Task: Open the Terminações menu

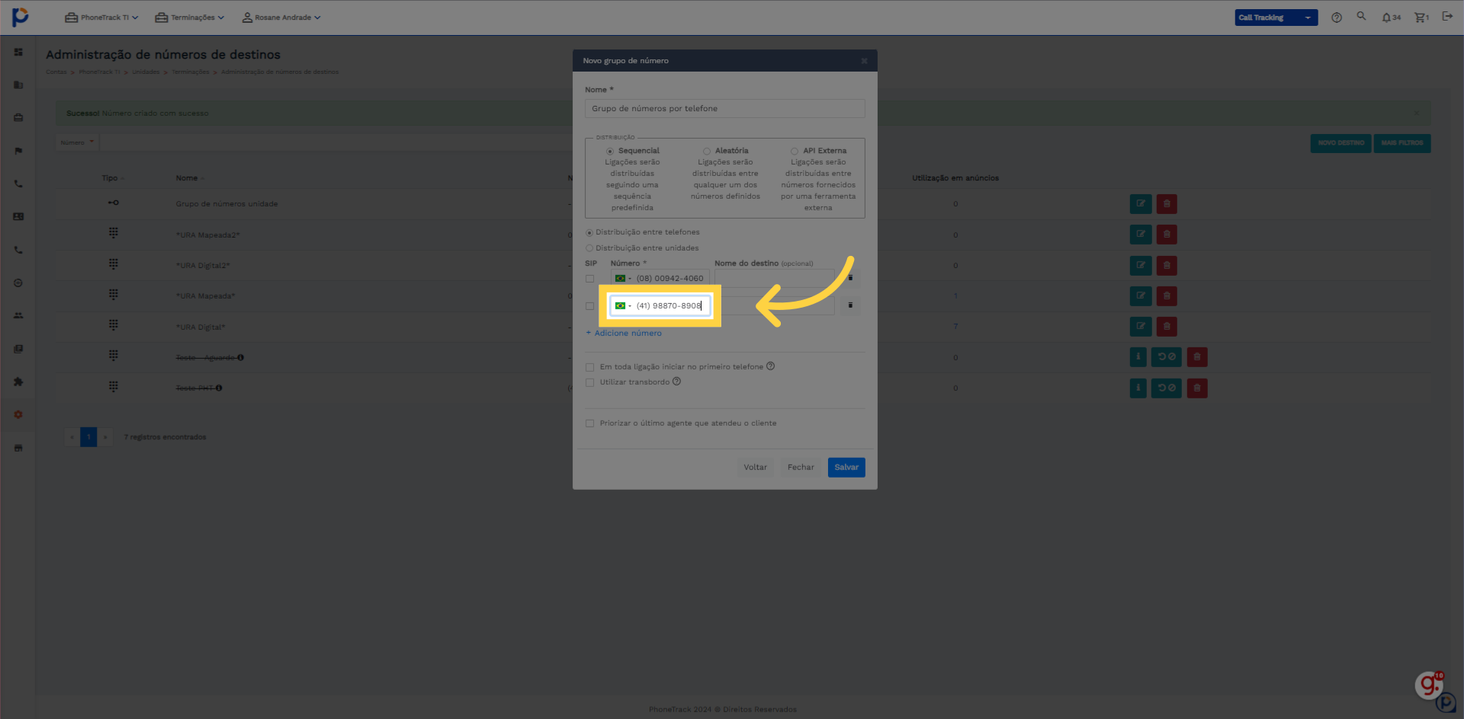Action: coord(190,18)
